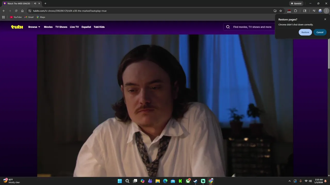Click the address bar URL
This screenshot has width=330, height=185.
[x=70, y=11]
